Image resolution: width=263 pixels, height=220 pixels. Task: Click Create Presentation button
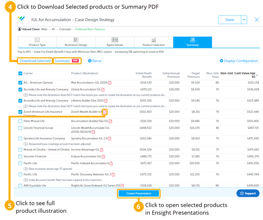tap(139, 193)
